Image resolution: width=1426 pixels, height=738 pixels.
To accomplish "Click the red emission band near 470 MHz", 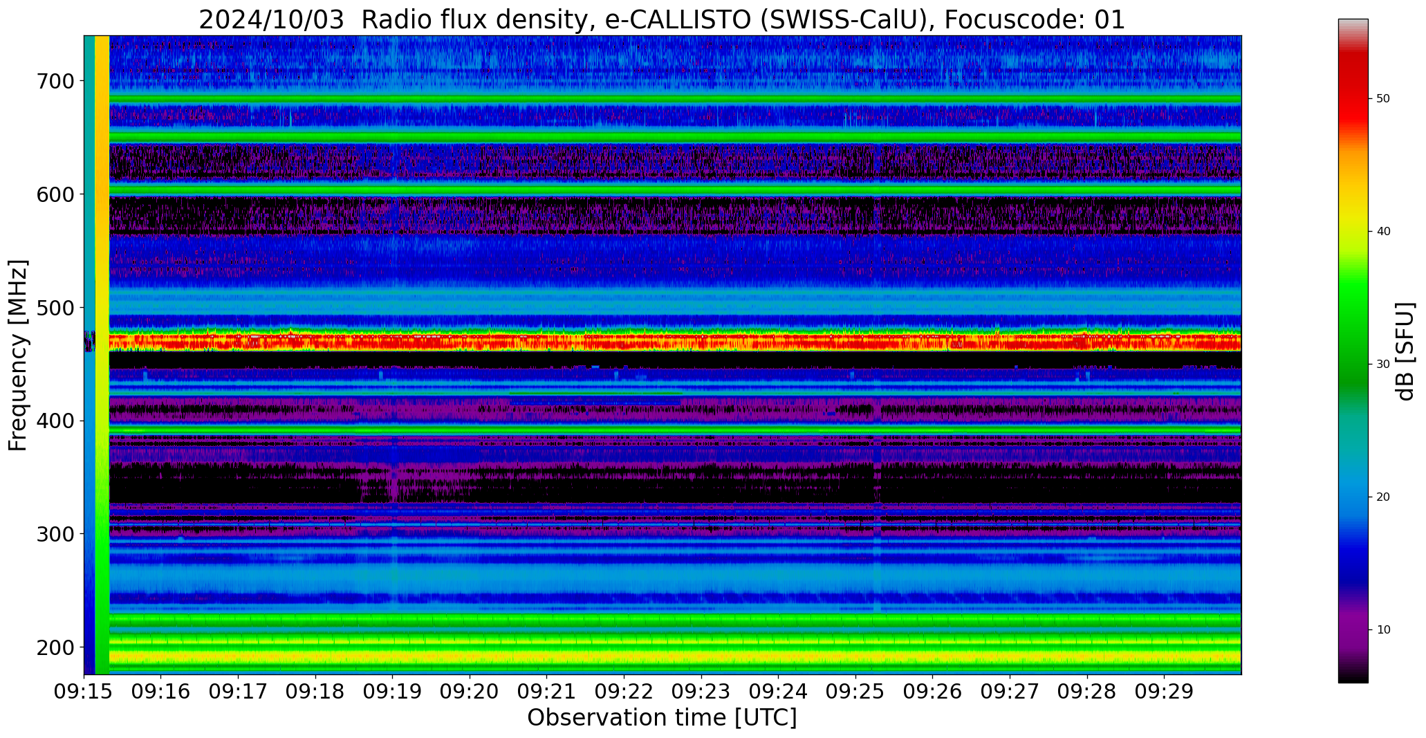I will point(675,342).
